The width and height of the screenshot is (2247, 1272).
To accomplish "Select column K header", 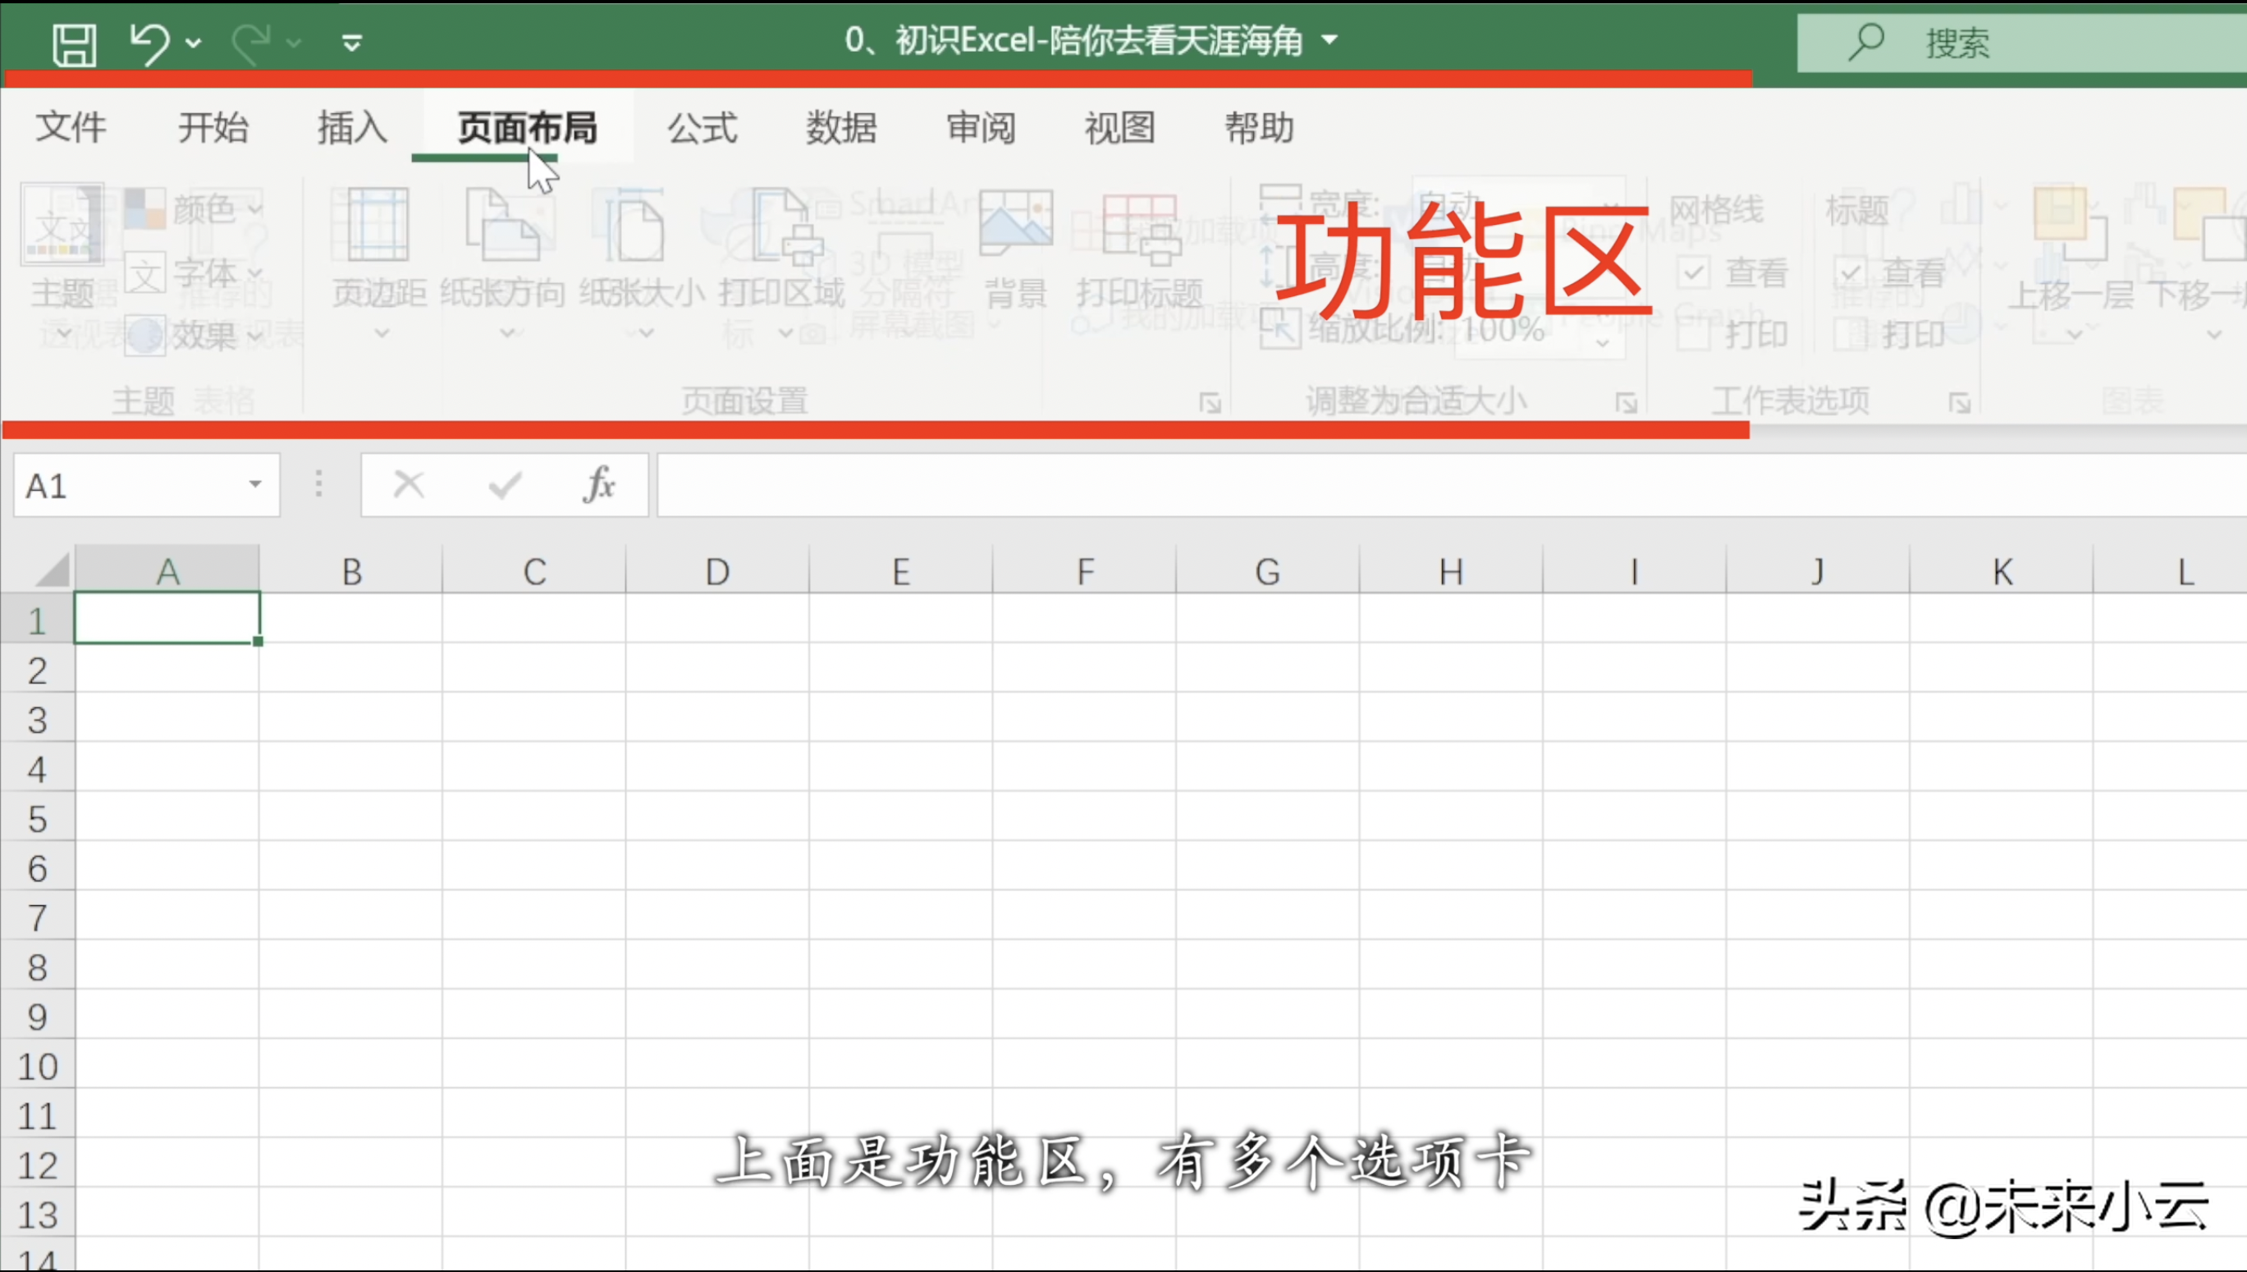I will (x=2002, y=571).
